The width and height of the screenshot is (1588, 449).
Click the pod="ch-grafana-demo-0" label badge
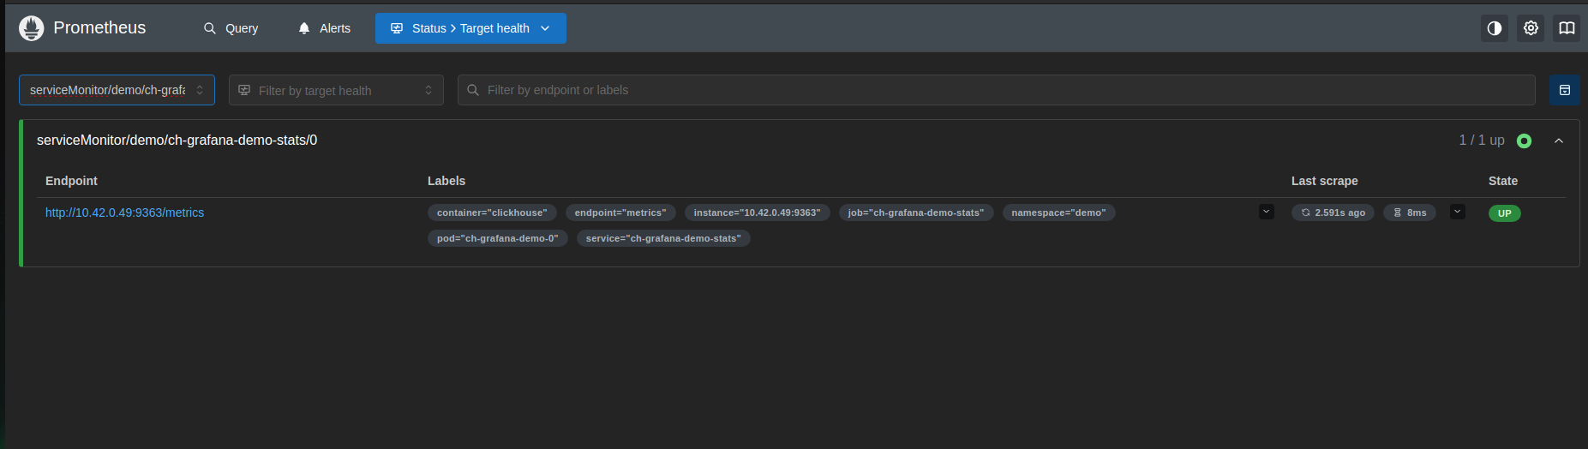[x=497, y=238]
